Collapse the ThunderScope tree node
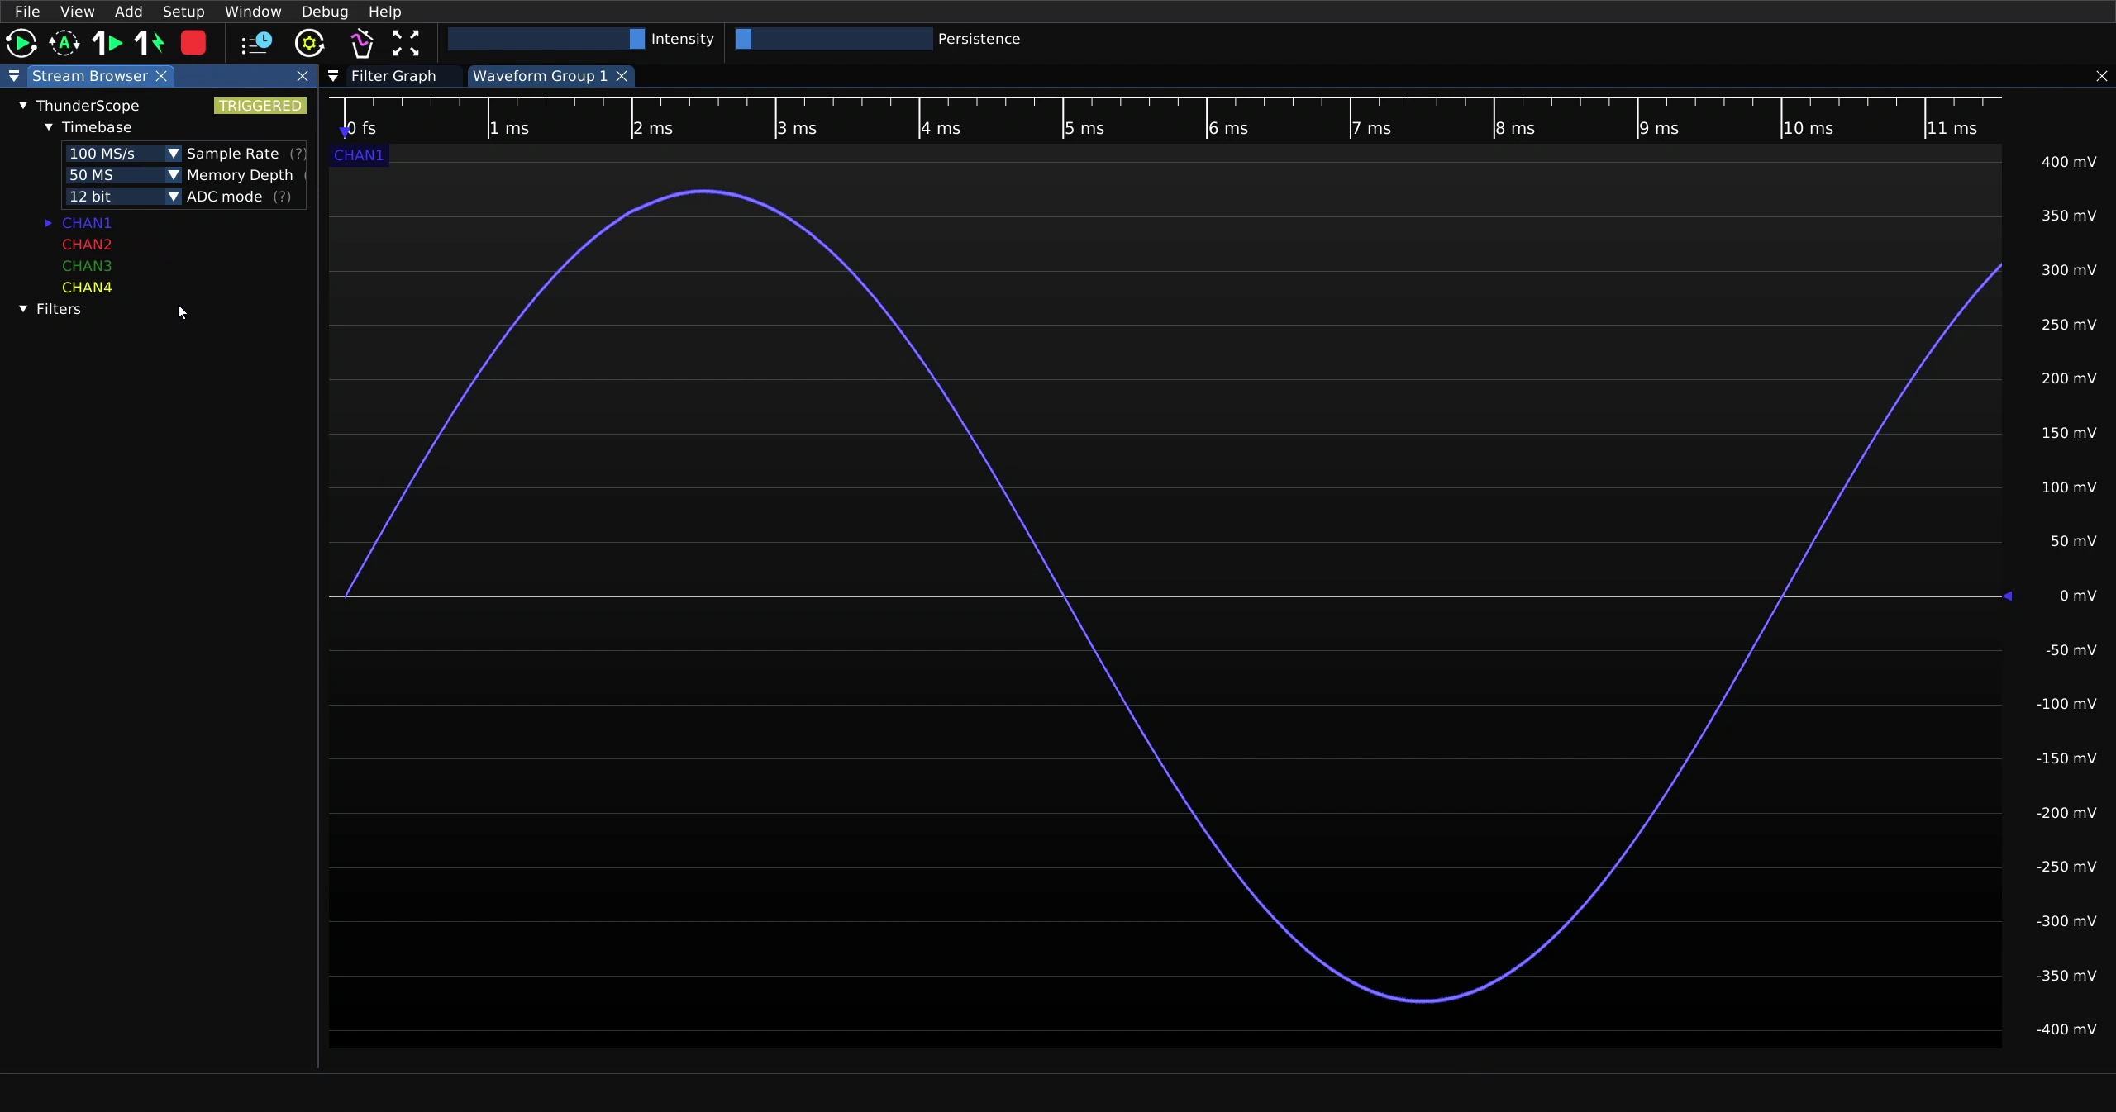 point(23,106)
